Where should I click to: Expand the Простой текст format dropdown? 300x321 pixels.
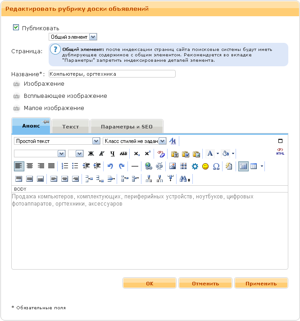pos(57,141)
